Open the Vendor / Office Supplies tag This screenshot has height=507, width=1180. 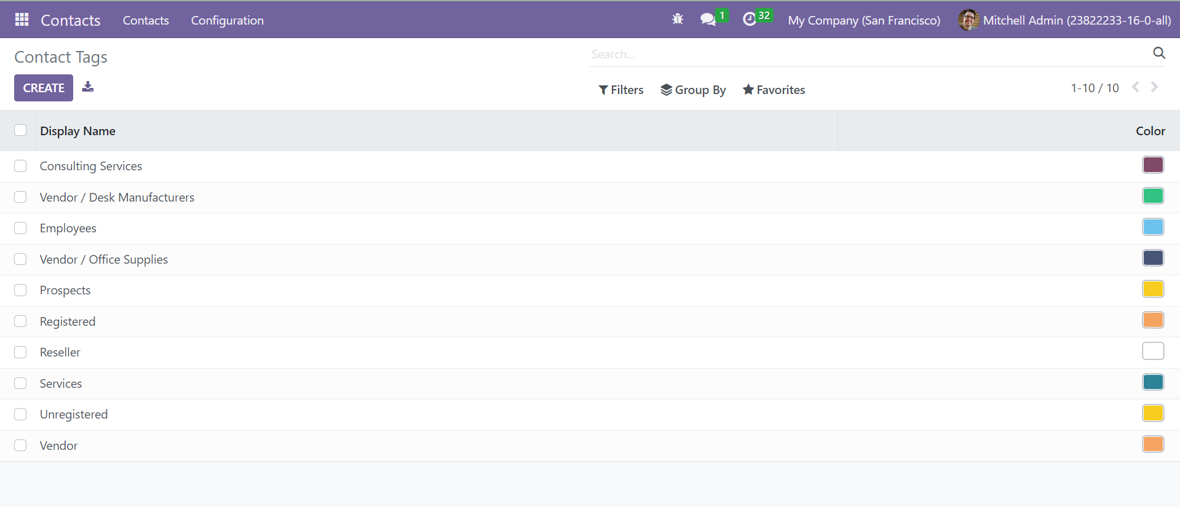pos(104,259)
